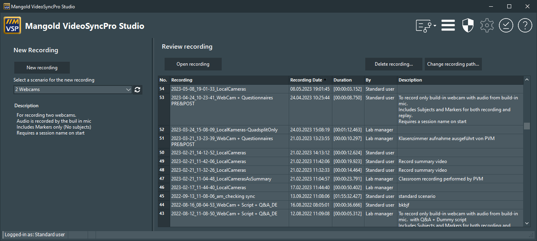
Task: Click Delete recording button
Action: pos(394,64)
